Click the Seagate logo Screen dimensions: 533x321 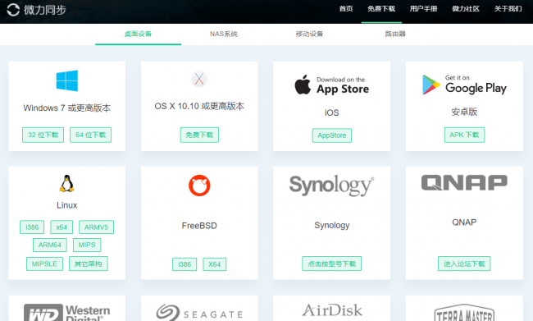[x=199, y=313]
